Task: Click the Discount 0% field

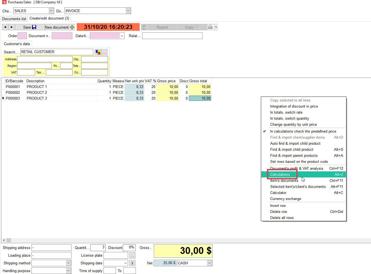Action: 129,248
